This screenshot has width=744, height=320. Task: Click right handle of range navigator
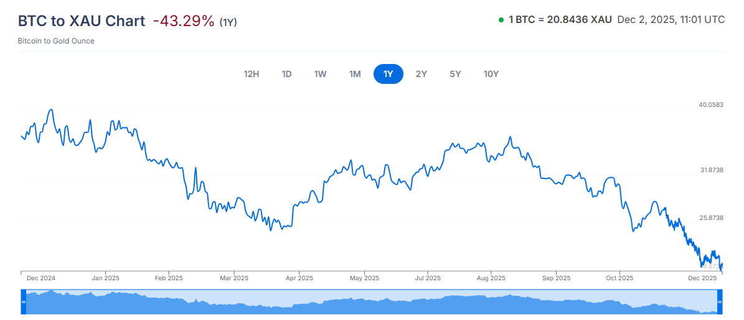(x=720, y=302)
